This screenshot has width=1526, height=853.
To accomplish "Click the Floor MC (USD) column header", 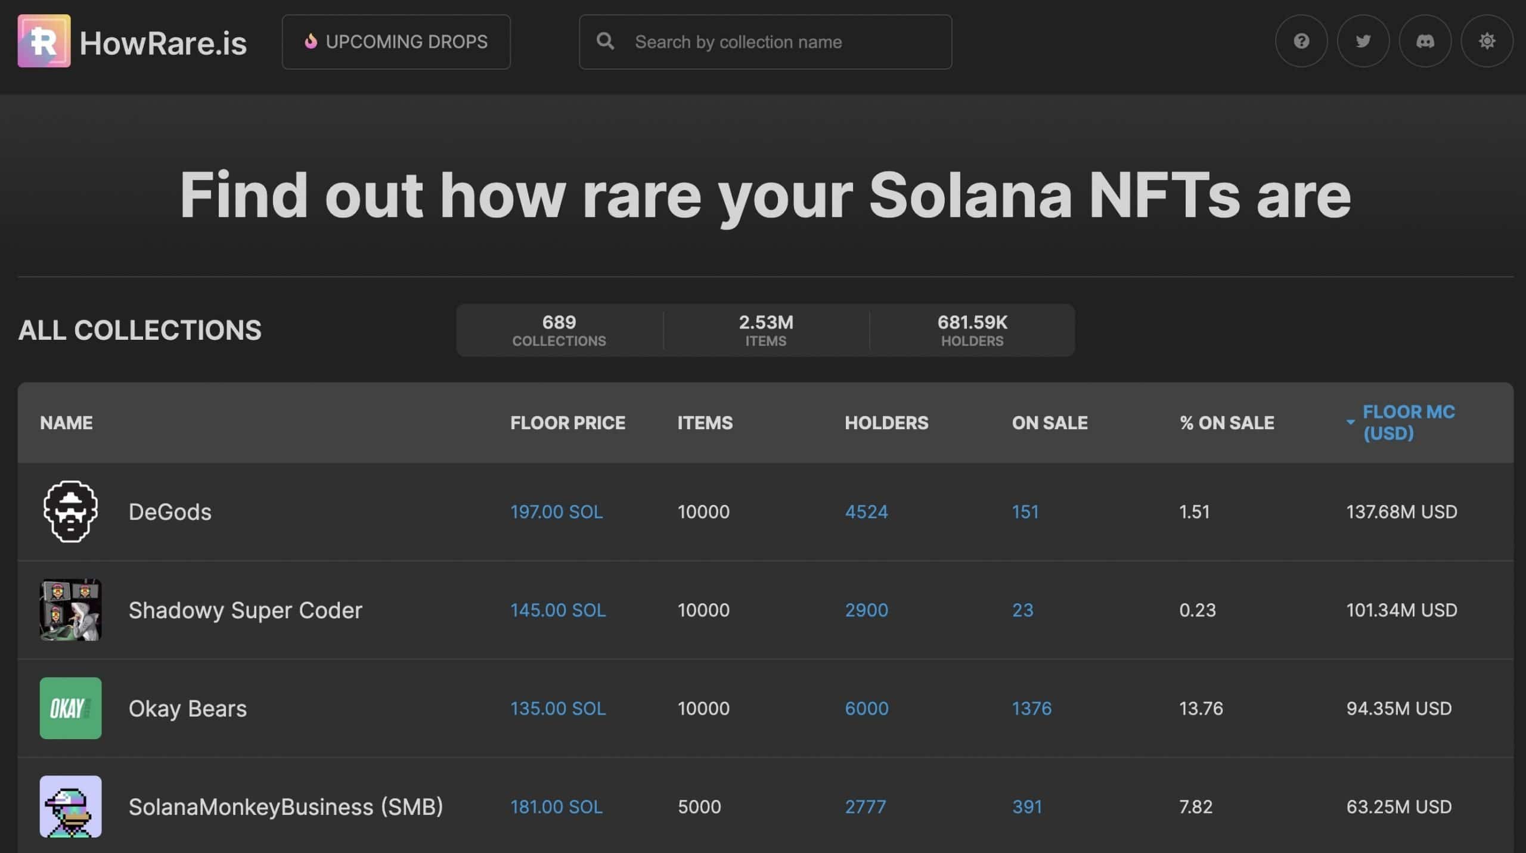I will pos(1409,422).
